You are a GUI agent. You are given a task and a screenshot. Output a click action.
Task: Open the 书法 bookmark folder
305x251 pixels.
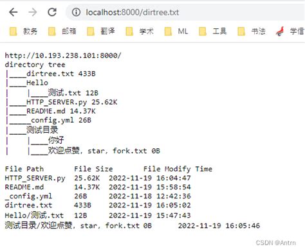pyautogui.click(x=252, y=31)
